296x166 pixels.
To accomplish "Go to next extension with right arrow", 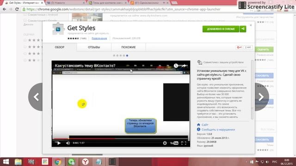I will coord(262,97).
